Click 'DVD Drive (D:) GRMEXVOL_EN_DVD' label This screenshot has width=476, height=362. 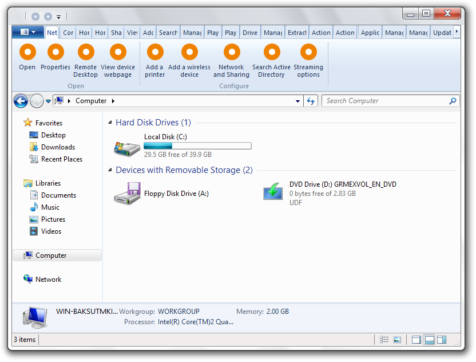(x=343, y=184)
